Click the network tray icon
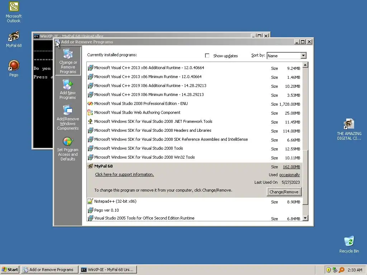 (x=335, y=270)
